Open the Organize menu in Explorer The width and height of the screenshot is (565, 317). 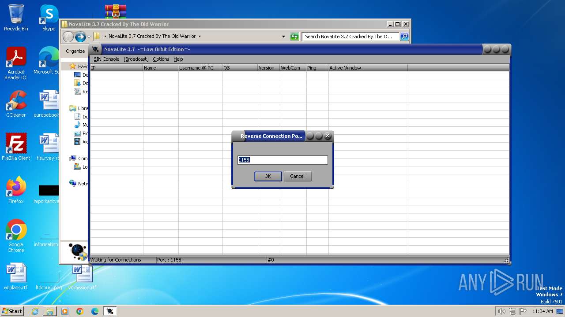pyautogui.click(x=75, y=51)
